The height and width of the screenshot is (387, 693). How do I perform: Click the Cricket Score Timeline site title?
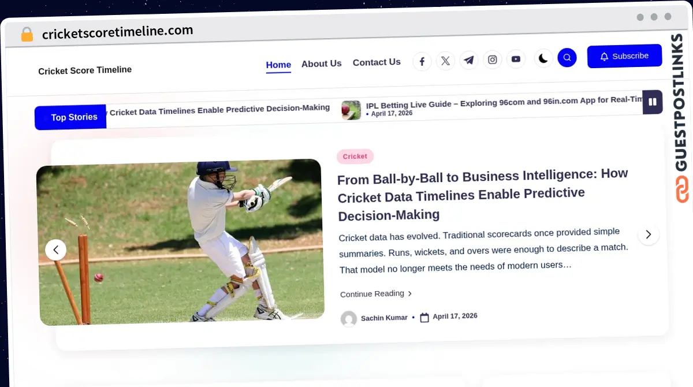(85, 70)
